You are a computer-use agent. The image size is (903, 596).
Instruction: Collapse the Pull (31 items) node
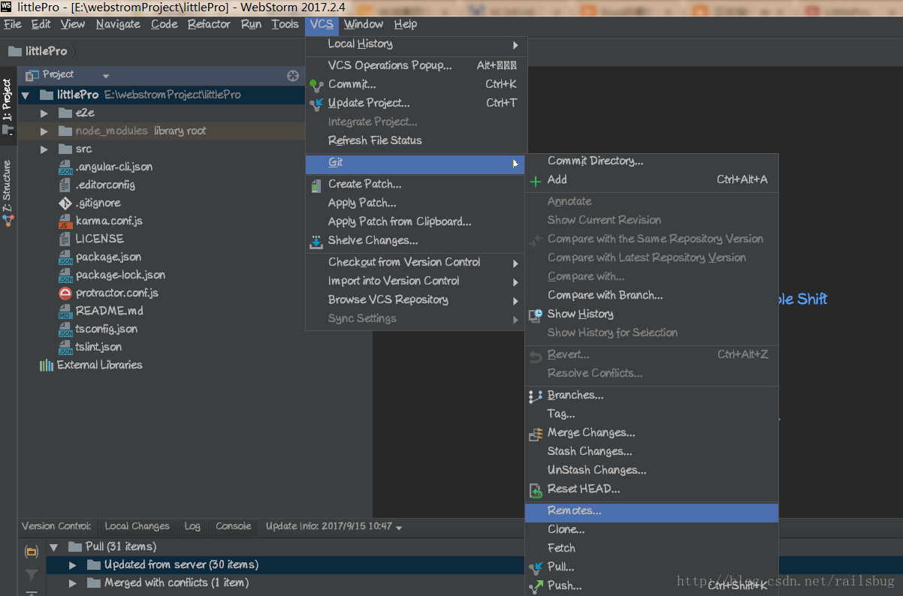[x=54, y=547]
